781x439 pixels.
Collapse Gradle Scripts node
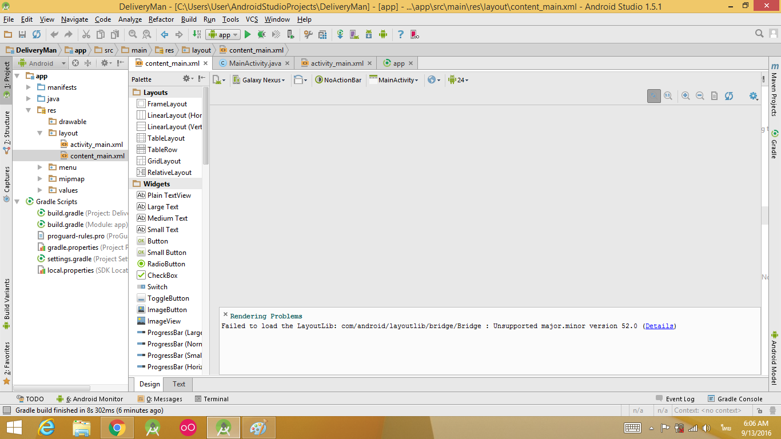point(18,202)
